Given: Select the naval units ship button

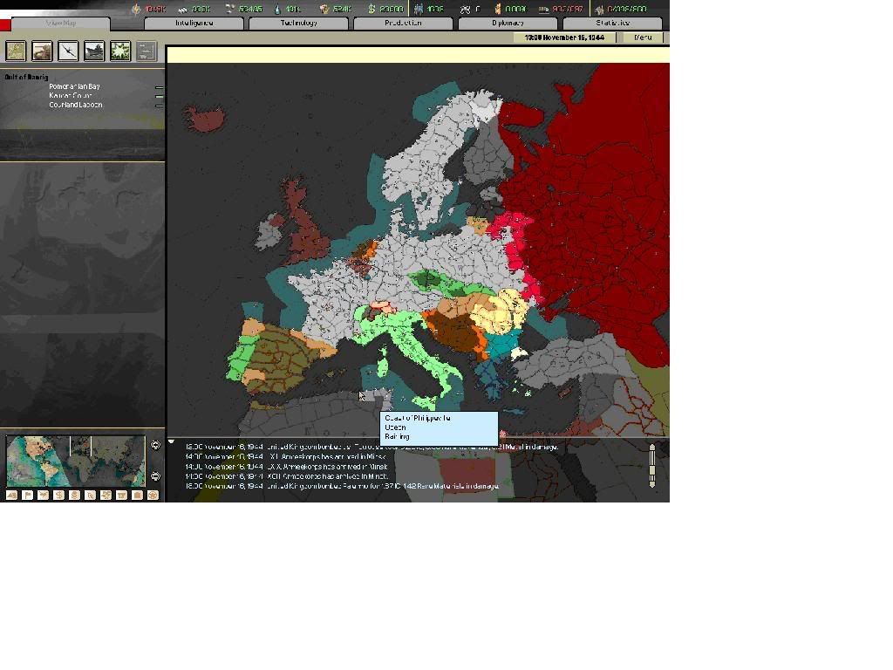Looking at the screenshot, I should 94,51.
